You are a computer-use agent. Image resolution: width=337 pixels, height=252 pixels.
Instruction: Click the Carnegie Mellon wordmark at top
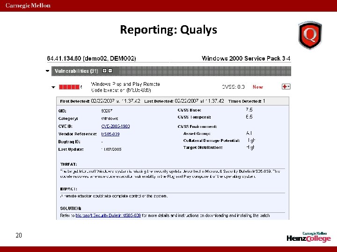point(28,6)
